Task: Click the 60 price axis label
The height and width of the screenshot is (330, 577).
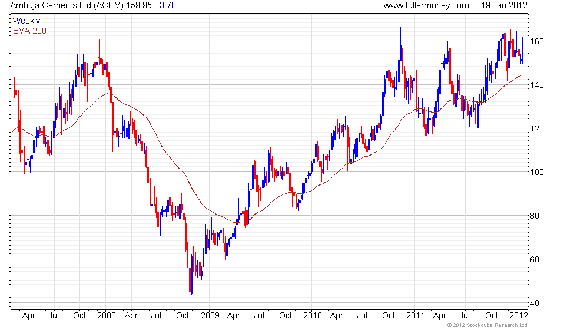Action: (x=534, y=259)
